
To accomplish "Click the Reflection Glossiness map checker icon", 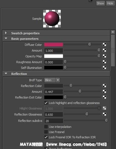I will pos(104,114).
